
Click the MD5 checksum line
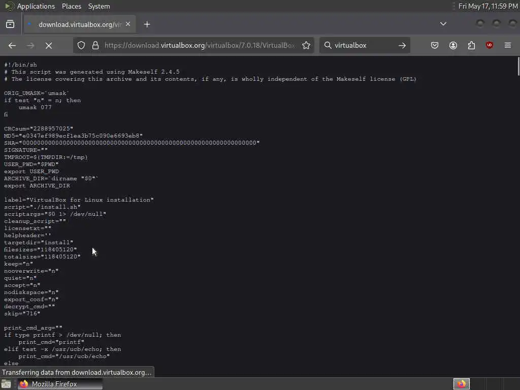73,136
